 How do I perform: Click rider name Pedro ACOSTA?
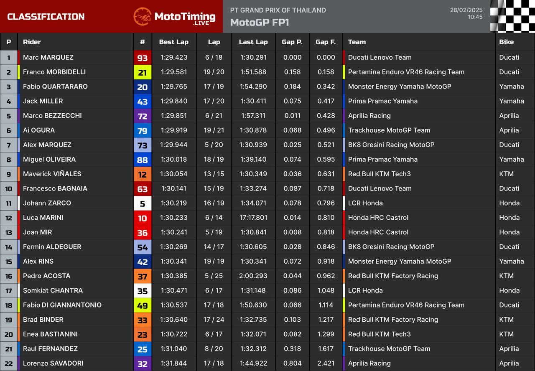46,276
